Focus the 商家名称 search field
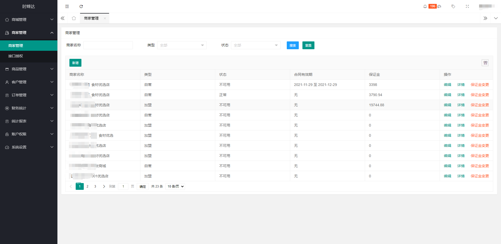Image resolution: width=501 pixels, height=244 pixels. (108, 45)
